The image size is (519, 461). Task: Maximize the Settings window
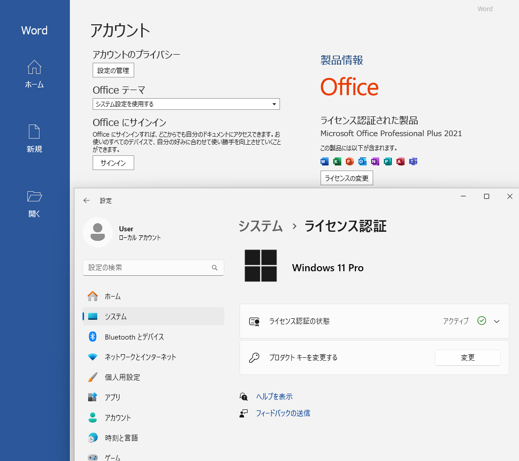coord(487,196)
